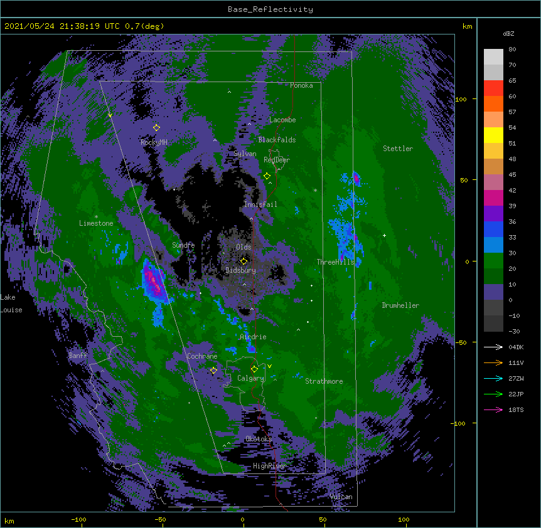Click the Strathmore city label
Screen dimensions: 541x528
324,381
